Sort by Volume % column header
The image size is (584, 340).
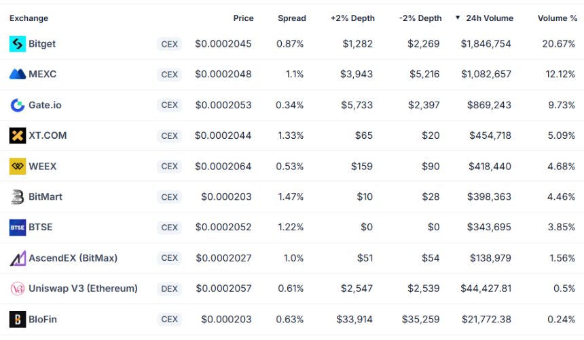(558, 18)
